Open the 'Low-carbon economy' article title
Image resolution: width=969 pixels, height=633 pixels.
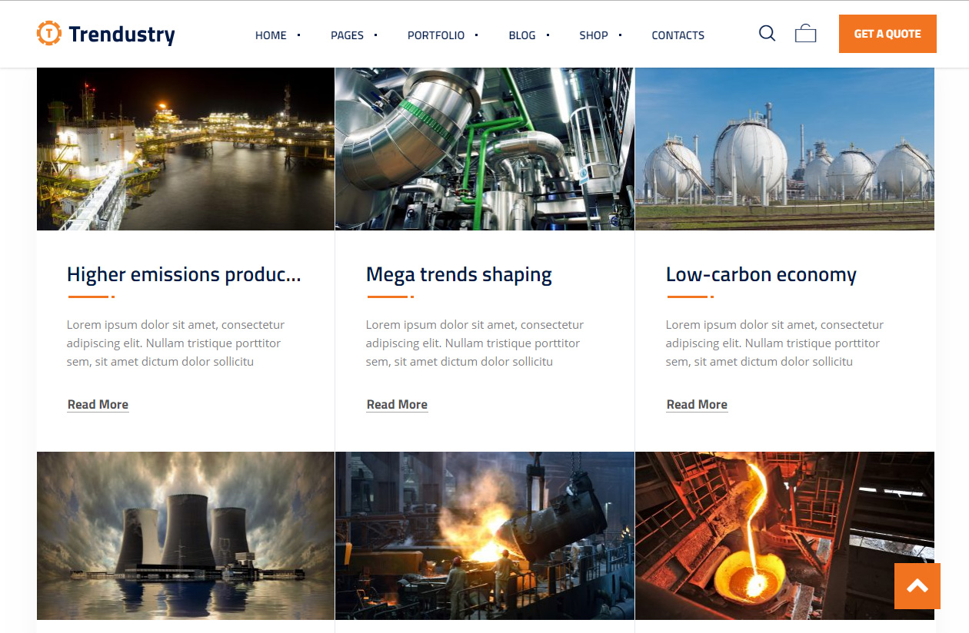point(761,275)
